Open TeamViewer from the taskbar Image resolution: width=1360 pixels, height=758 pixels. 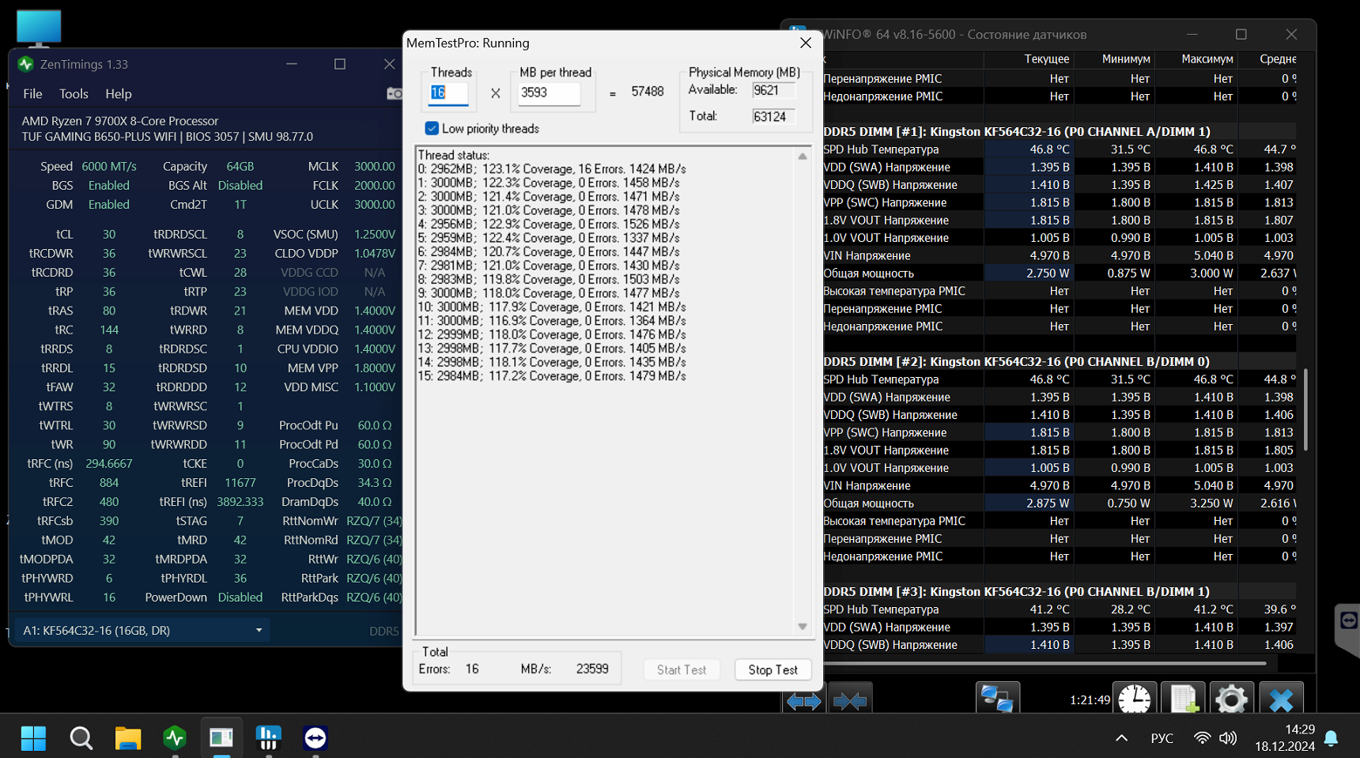315,738
